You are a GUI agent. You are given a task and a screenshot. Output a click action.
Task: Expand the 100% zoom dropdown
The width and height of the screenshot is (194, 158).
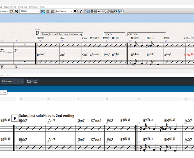click(x=39, y=11)
